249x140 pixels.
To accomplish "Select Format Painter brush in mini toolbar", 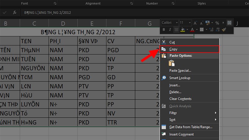I will (x=224, y=30).
